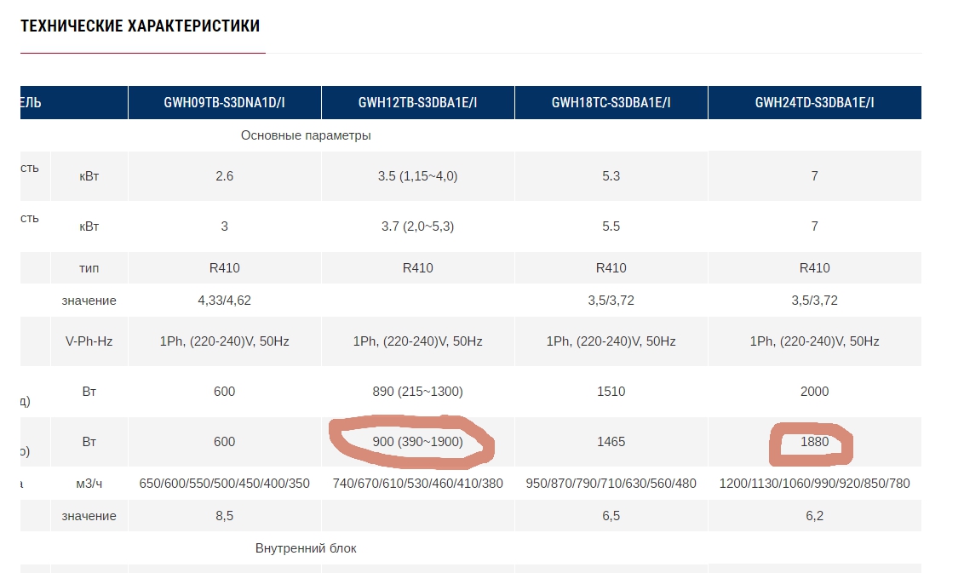Click cell value 5.3
Viewport: 964px width, 573px height.
click(611, 176)
